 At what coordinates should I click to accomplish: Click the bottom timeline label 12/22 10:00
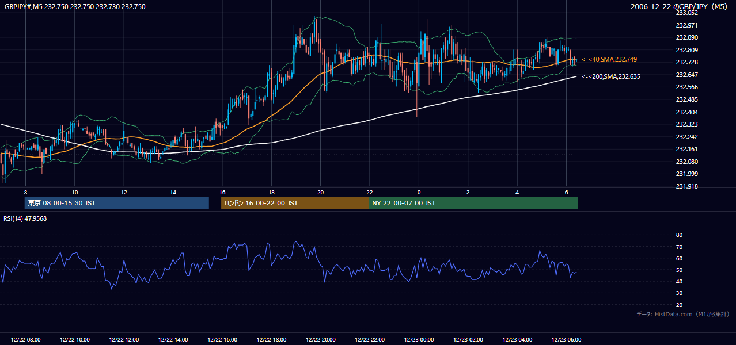tap(74, 340)
